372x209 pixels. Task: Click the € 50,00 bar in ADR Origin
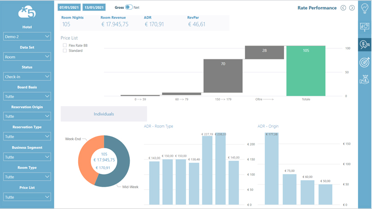[325, 195]
